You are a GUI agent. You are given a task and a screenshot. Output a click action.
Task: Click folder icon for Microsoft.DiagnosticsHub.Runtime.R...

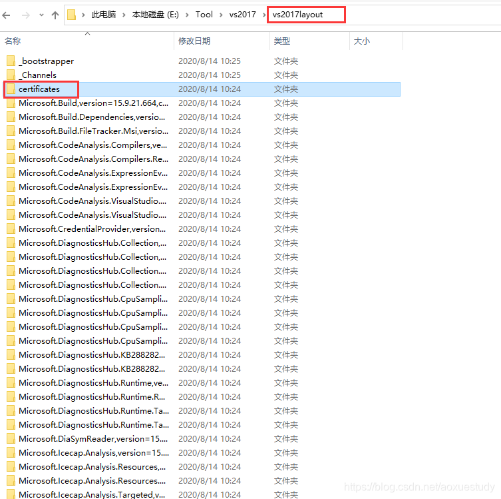(11, 397)
